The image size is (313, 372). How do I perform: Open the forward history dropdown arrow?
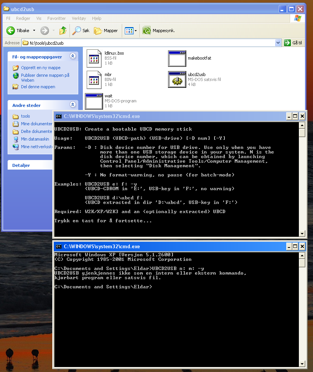[x=53, y=31]
